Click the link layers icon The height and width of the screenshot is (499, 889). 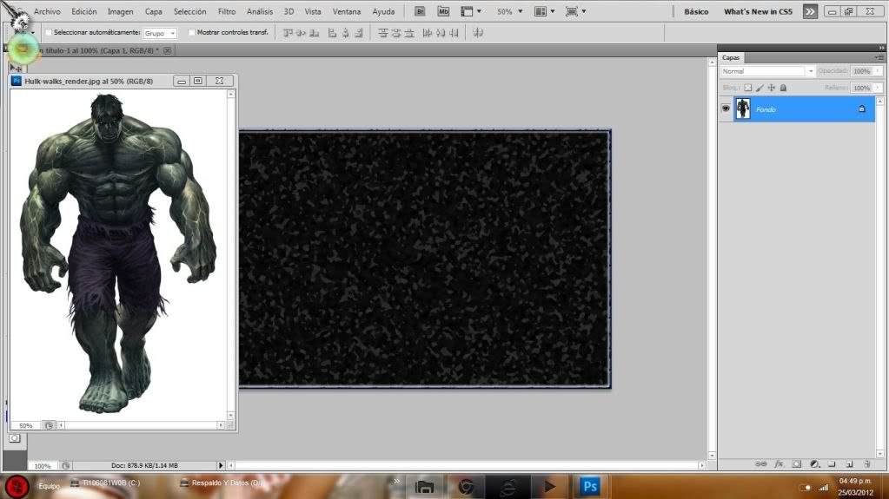pyautogui.click(x=761, y=464)
